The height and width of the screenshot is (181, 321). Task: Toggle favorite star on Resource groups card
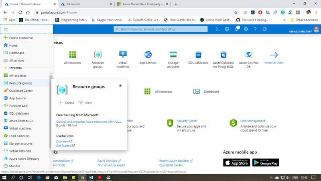point(120,86)
